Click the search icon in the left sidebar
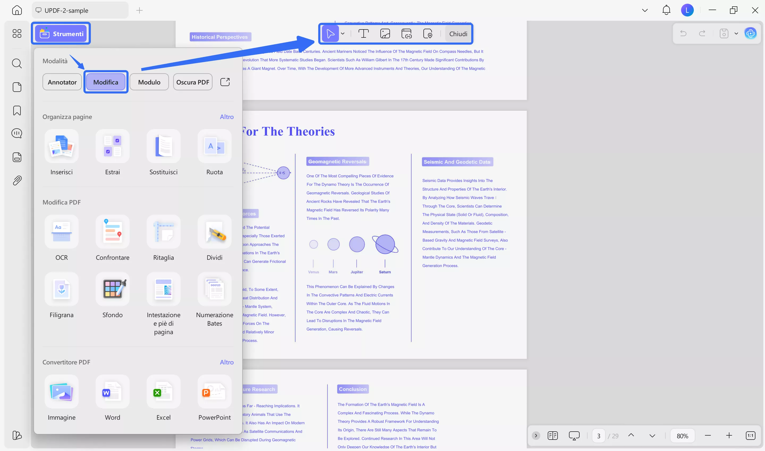 (17, 63)
